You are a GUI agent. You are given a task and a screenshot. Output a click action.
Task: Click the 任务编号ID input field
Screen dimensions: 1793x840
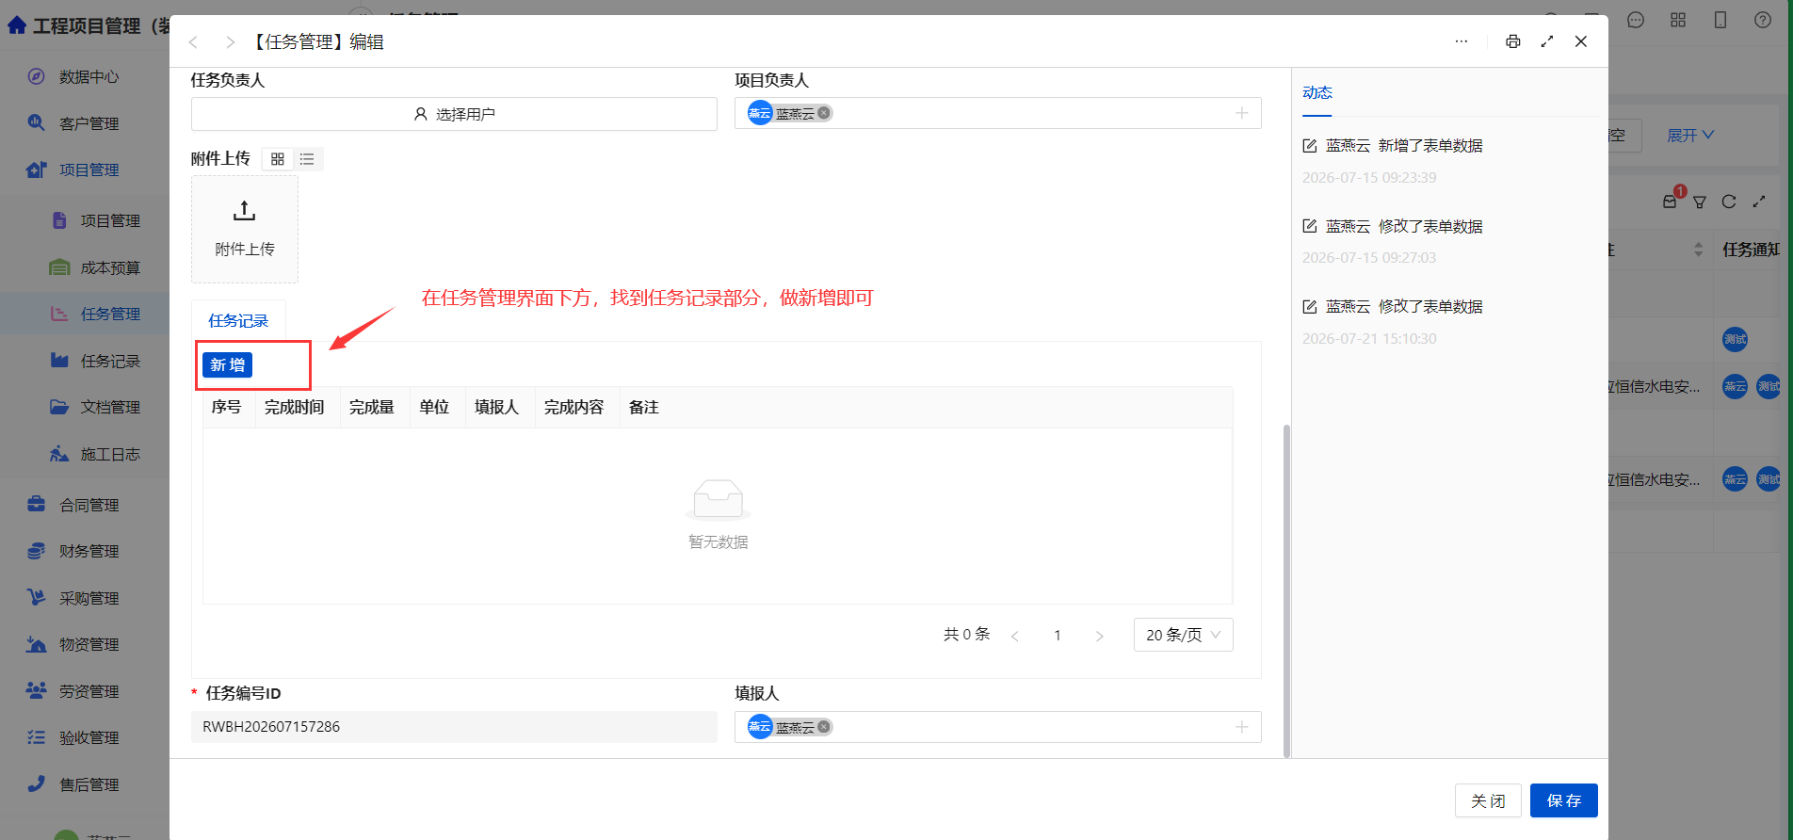point(454,727)
